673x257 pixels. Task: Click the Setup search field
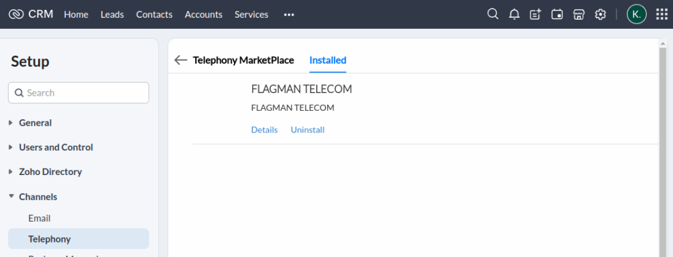click(x=79, y=92)
